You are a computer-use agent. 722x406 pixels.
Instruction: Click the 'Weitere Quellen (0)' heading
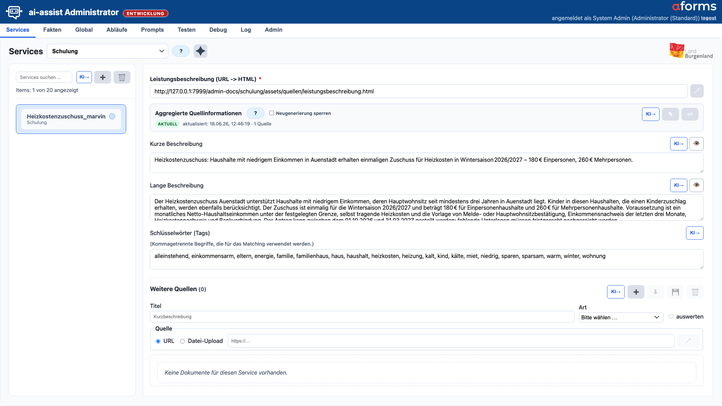pyautogui.click(x=178, y=289)
